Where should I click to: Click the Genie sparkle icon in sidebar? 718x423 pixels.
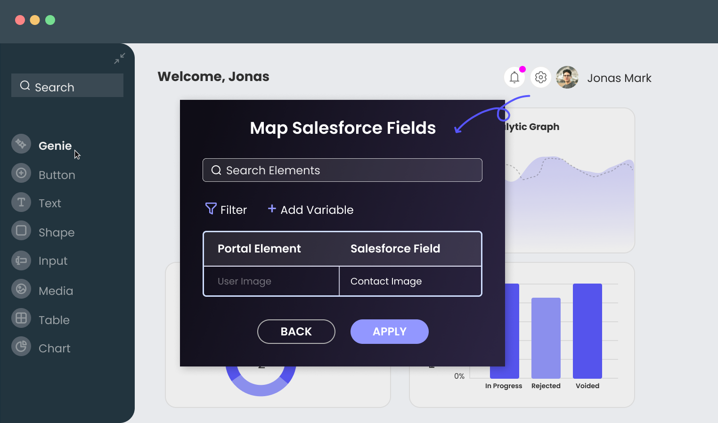point(21,144)
